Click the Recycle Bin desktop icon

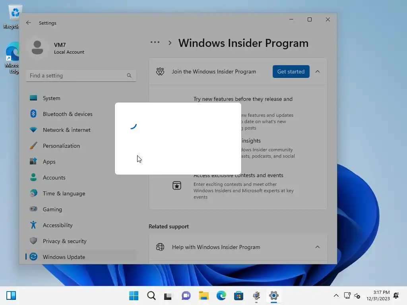[12, 17]
